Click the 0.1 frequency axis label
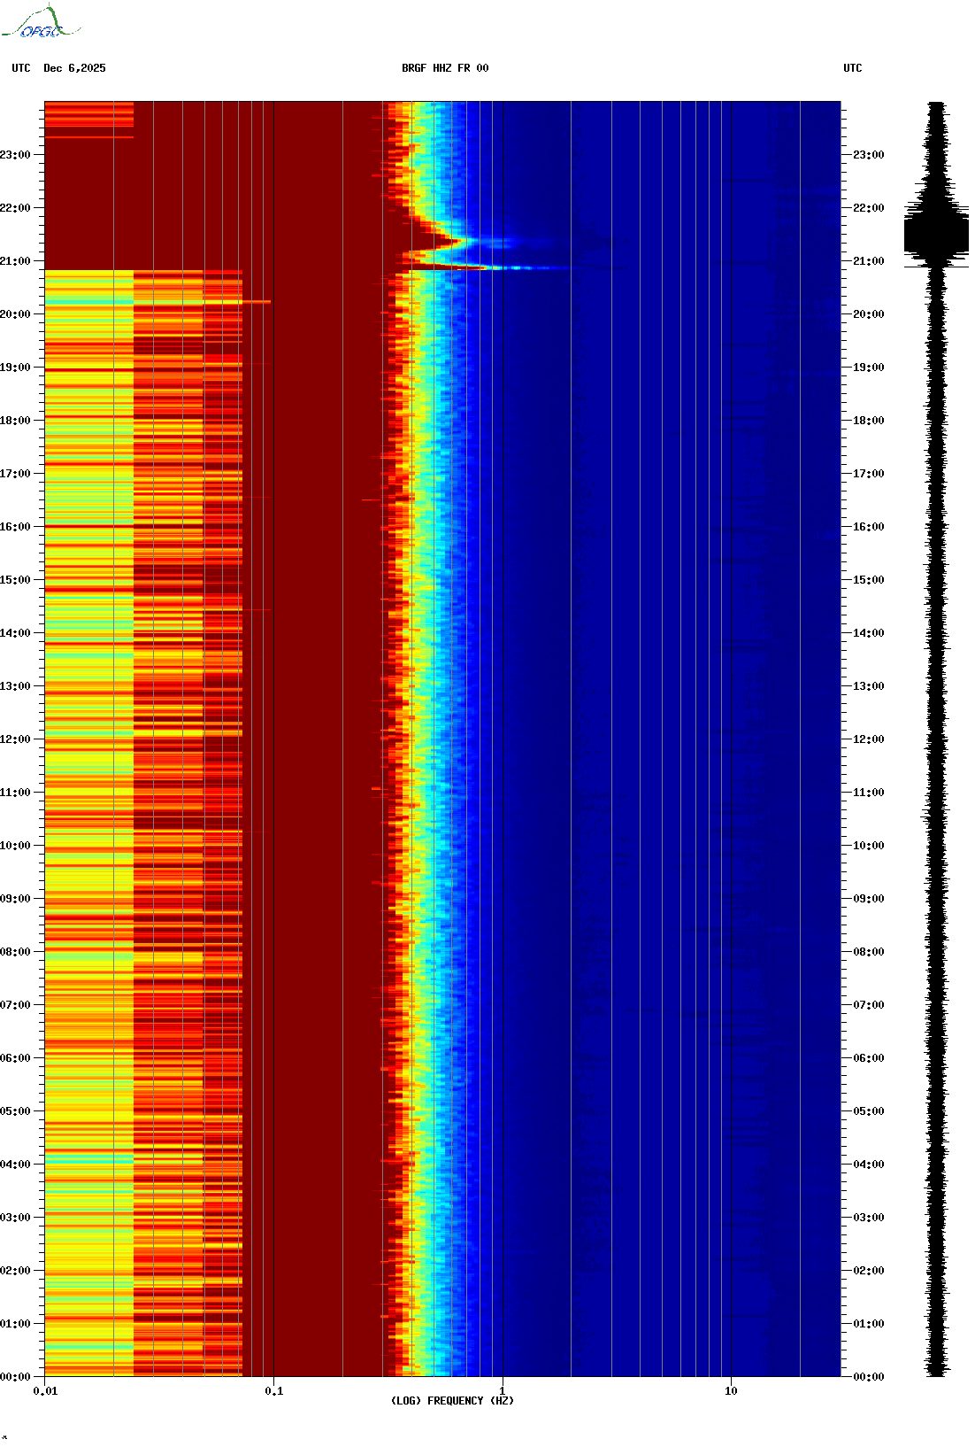Viewport: 975px width, 1447px height. point(274,1391)
